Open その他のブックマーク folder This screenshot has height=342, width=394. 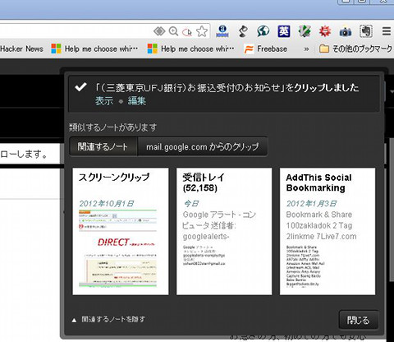pyautogui.click(x=355, y=49)
